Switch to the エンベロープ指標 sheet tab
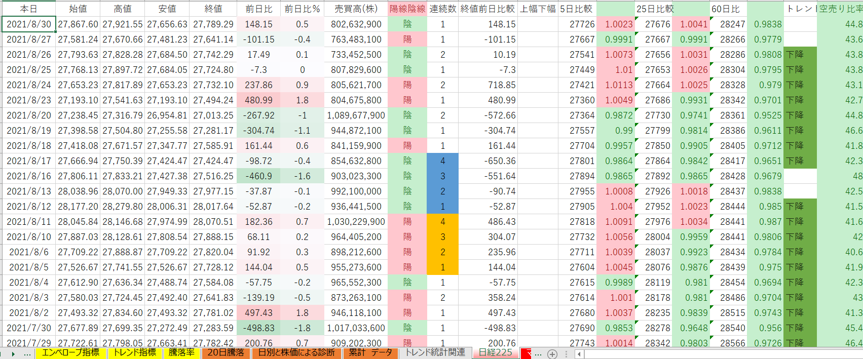The image size is (863, 359). pos(70,353)
